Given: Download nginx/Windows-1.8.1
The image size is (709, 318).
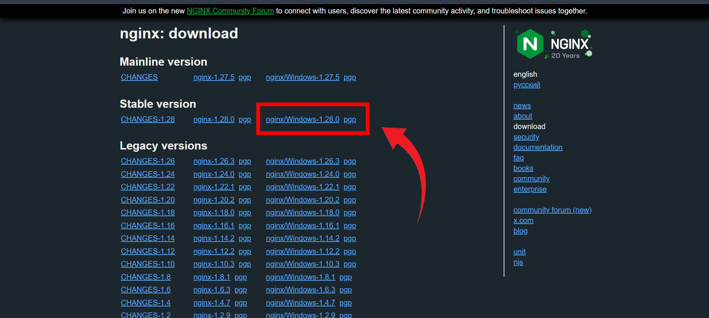Looking at the screenshot, I should [x=301, y=277].
